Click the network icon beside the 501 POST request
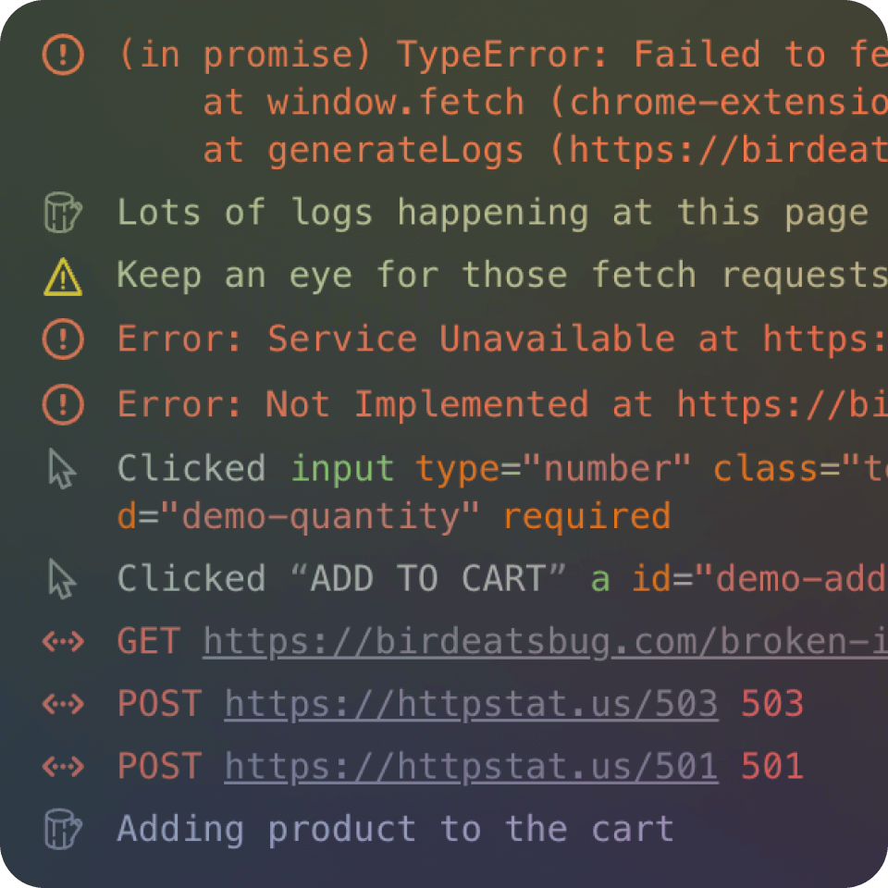 (61, 766)
